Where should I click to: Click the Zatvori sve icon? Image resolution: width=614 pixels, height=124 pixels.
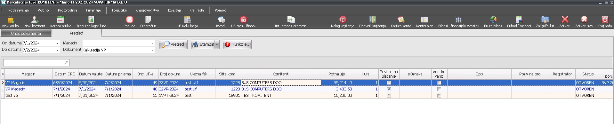584,22
